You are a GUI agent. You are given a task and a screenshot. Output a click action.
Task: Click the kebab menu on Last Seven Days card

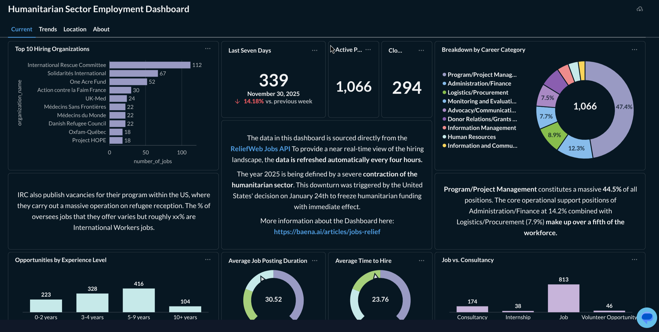[315, 50]
